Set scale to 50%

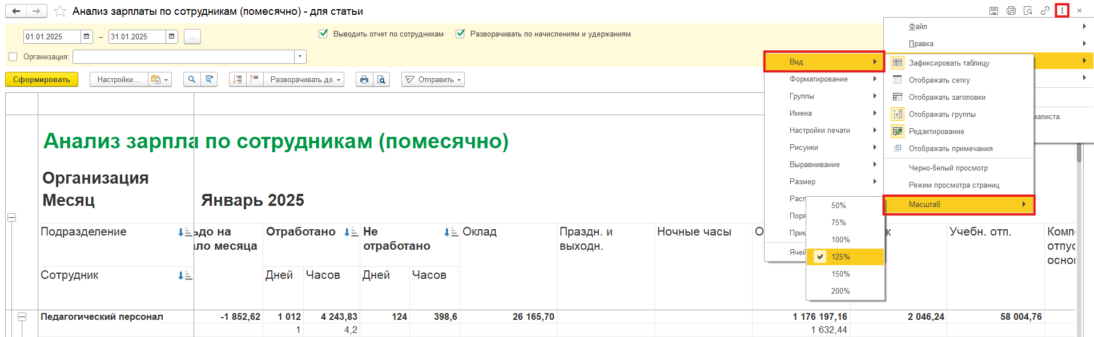[845, 205]
